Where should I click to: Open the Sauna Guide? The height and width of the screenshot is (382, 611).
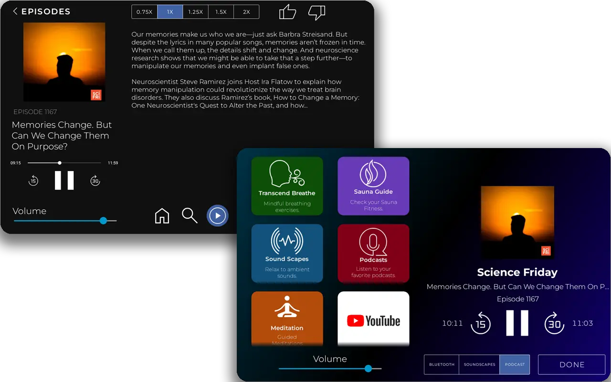coord(373,186)
